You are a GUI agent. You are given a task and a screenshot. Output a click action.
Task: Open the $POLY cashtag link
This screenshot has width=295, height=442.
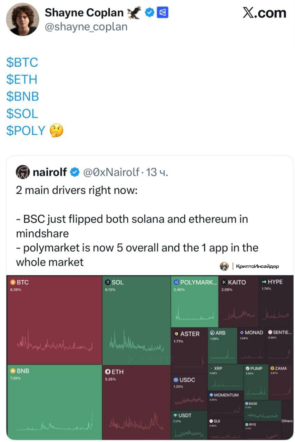click(26, 131)
